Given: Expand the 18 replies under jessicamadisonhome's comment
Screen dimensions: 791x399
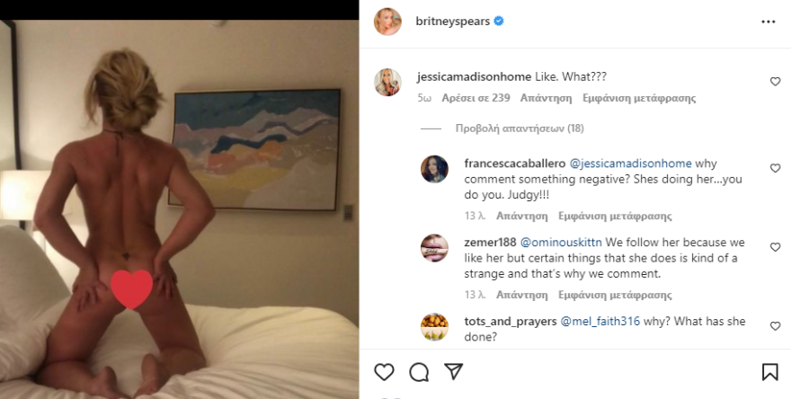Looking at the screenshot, I should pos(507,129).
